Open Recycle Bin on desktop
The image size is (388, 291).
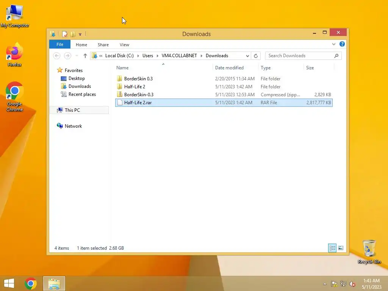(369, 252)
